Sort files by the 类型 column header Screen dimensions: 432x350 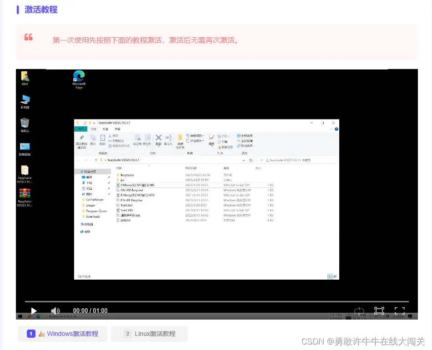[x=226, y=168]
